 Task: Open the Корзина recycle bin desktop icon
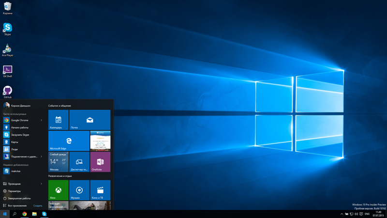point(7,8)
